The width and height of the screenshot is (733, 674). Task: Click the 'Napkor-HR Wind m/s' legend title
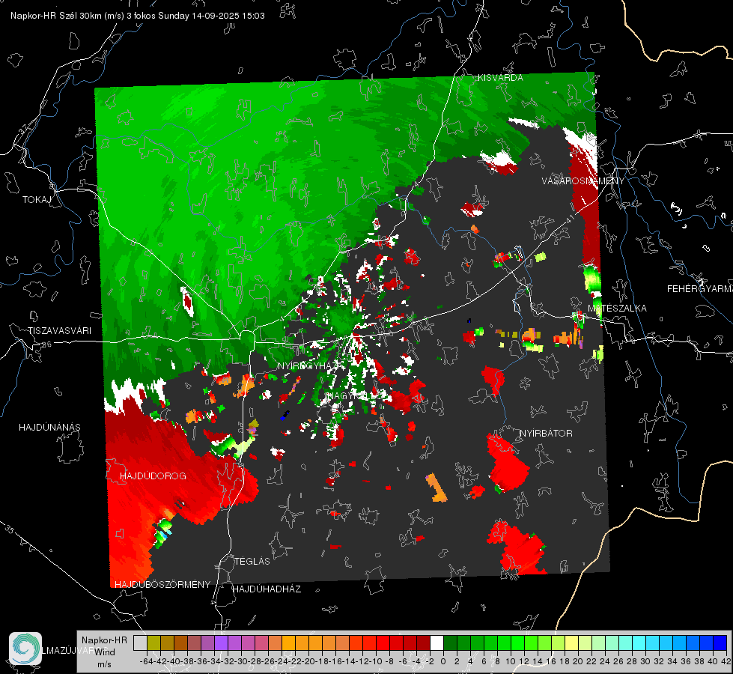(x=104, y=652)
